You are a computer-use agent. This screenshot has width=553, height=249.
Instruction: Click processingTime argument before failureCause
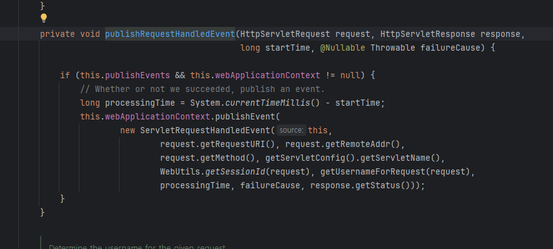[x=195, y=186]
